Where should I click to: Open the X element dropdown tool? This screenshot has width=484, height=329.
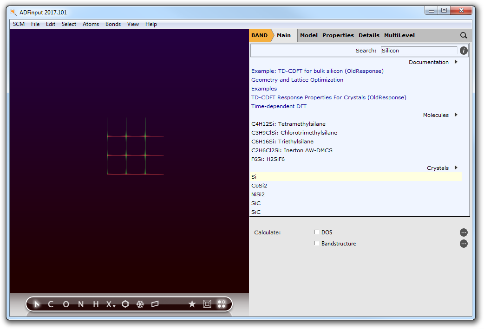pos(111,304)
